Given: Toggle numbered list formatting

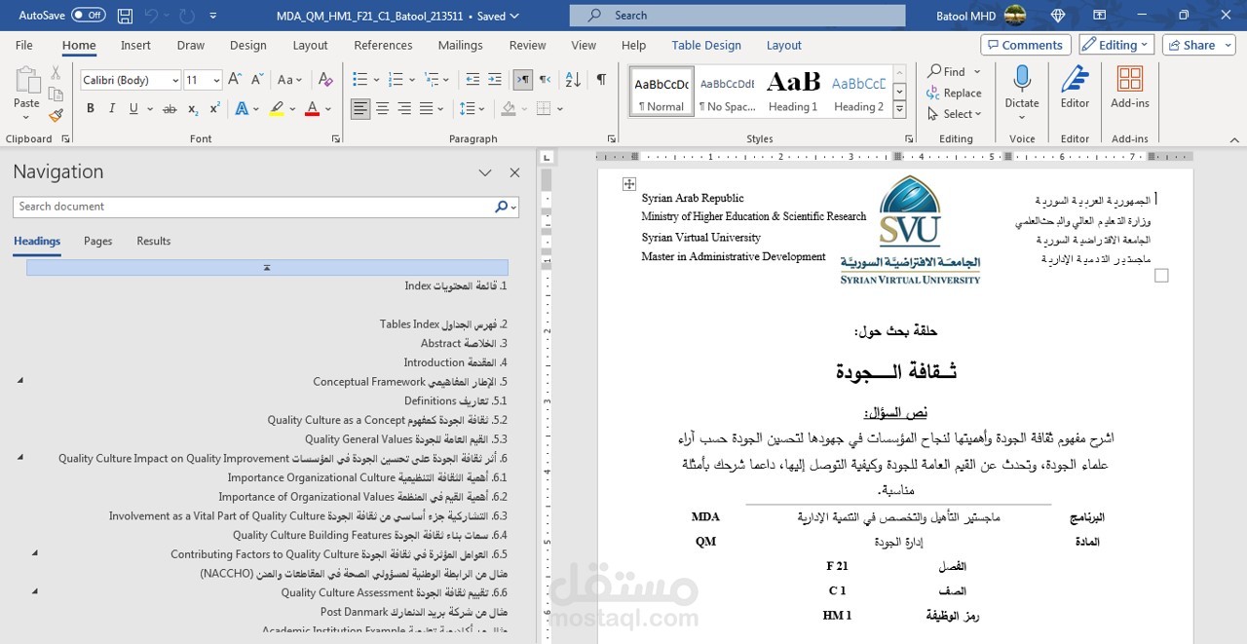Looking at the screenshot, I should pyautogui.click(x=395, y=80).
